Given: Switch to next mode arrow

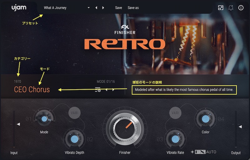Looking at the screenshot, I should point(113,90).
